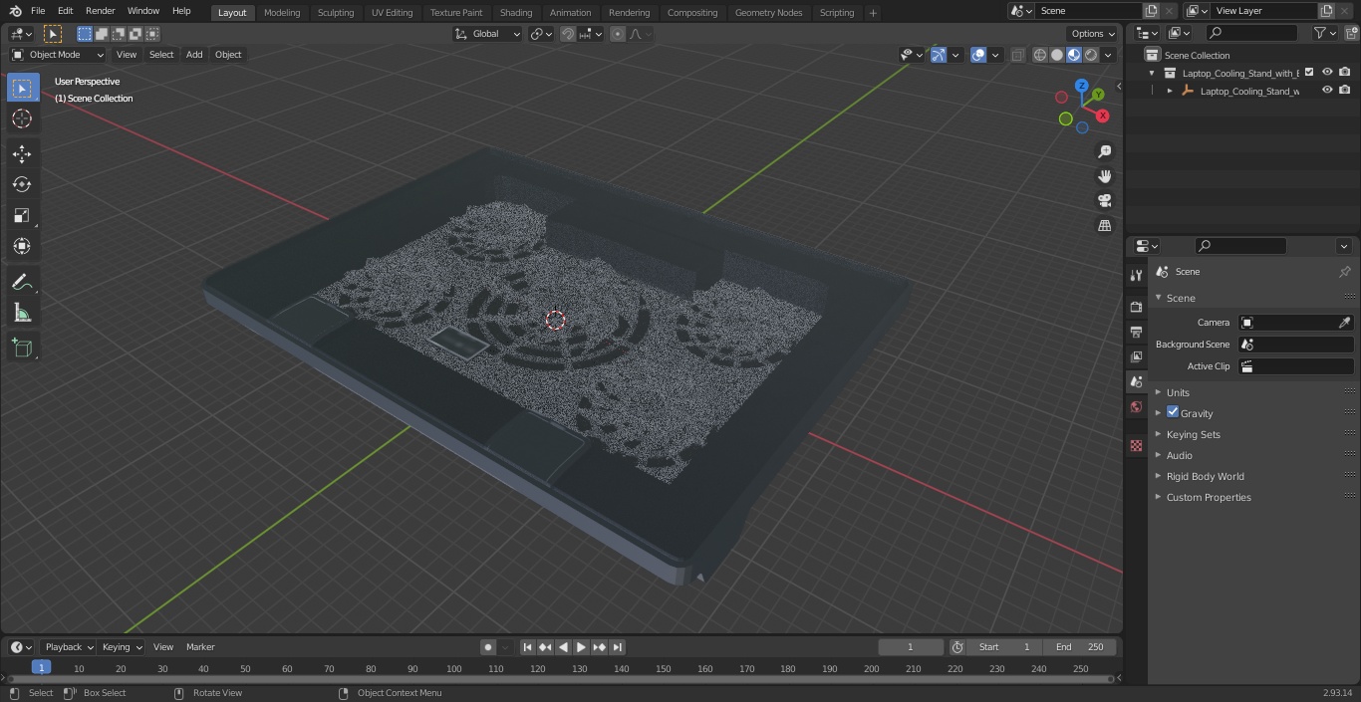Hide the Laptop_Cooling_Stand_w object eye icon

coord(1327,91)
